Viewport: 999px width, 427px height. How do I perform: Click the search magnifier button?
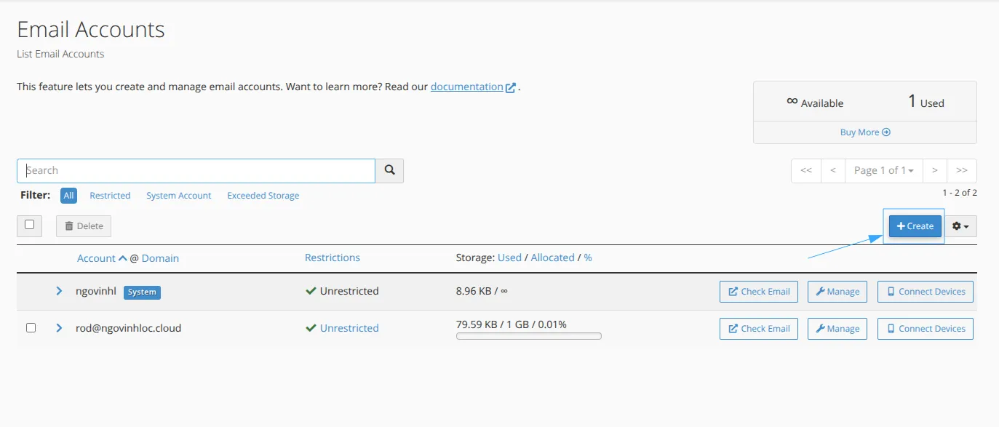[x=389, y=170]
